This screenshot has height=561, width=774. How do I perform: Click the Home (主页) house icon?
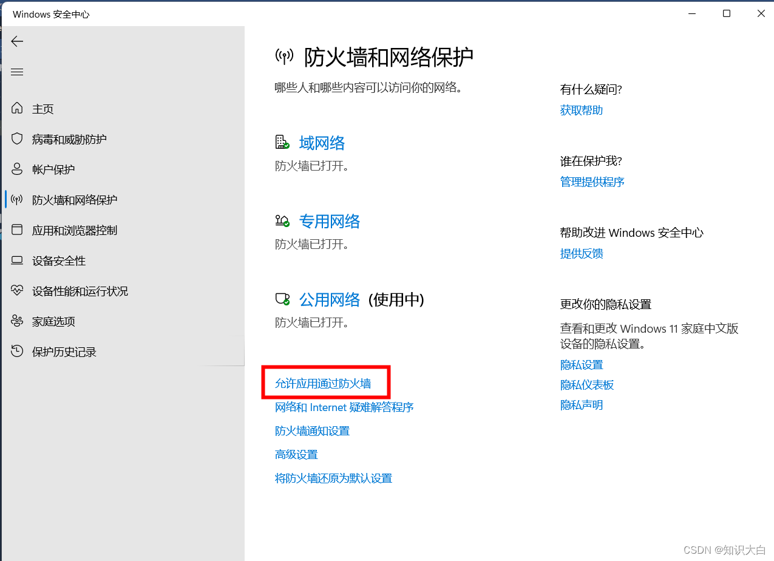pos(17,109)
